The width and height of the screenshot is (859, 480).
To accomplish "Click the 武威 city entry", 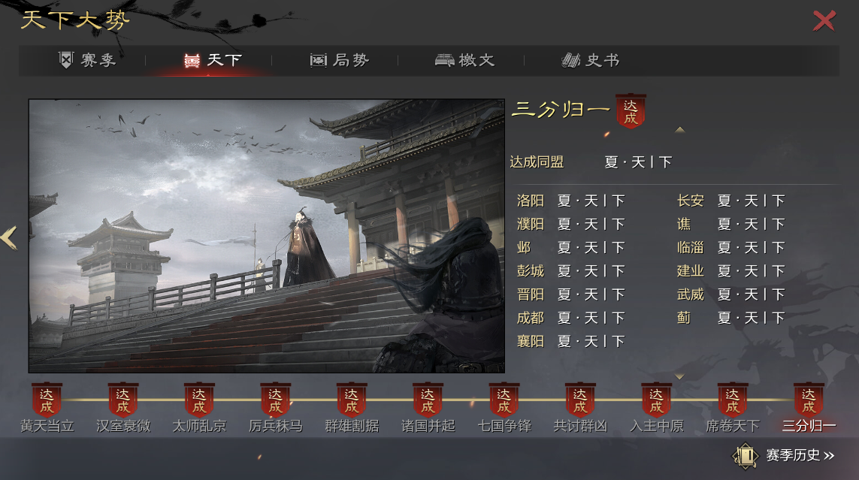I will 690,294.
